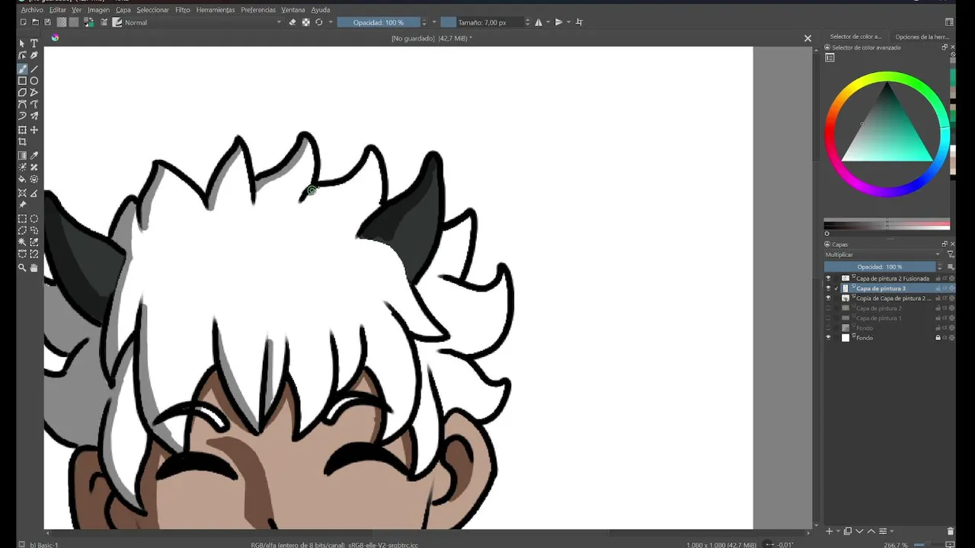
Task: Select the Move tool
Action: (34, 130)
